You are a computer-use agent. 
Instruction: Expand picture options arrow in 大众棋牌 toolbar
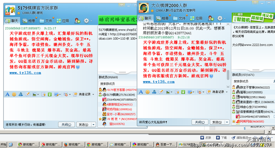171,92
